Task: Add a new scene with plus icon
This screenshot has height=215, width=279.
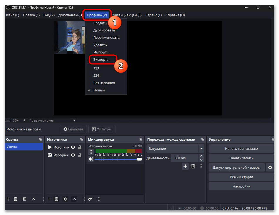Action: coord(8,199)
